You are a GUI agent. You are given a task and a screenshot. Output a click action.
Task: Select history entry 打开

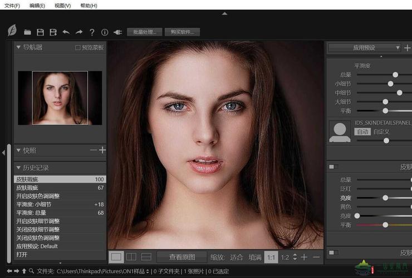[x=60, y=255]
